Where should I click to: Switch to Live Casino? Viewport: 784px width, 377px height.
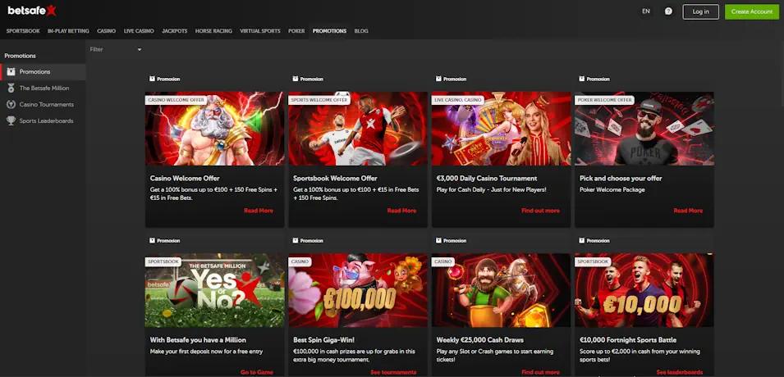[139, 31]
